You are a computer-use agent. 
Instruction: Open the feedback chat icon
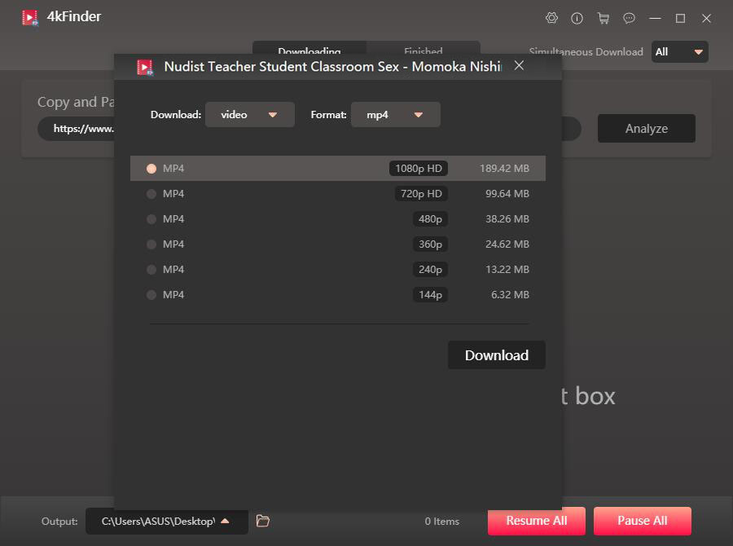click(629, 17)
